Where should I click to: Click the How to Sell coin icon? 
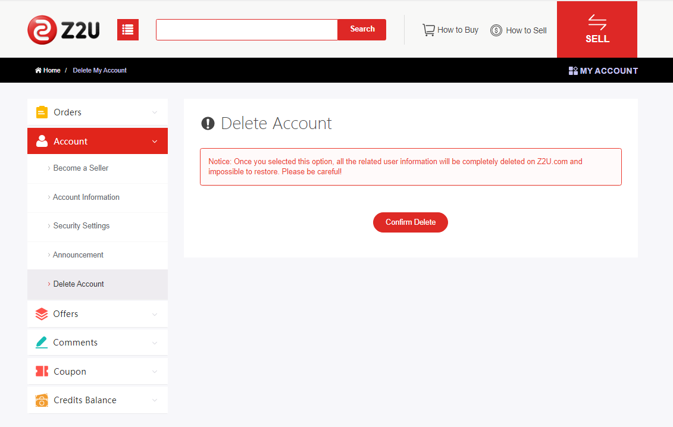pyautogui.click(x=496, y=30)
